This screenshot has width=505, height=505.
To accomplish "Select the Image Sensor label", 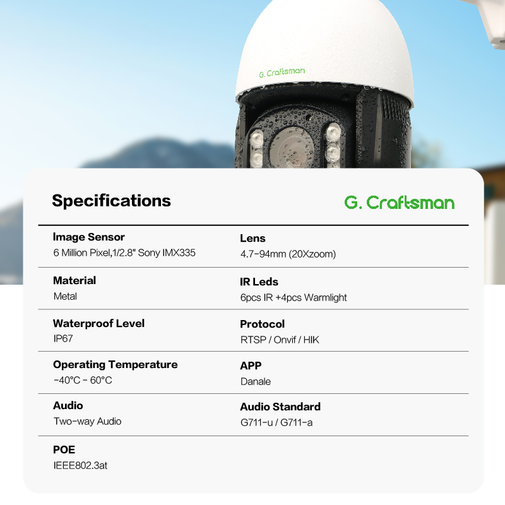I will (89, 237).
